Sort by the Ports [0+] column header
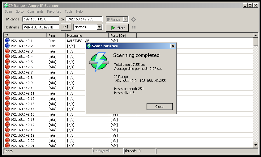 click(123, 36)
